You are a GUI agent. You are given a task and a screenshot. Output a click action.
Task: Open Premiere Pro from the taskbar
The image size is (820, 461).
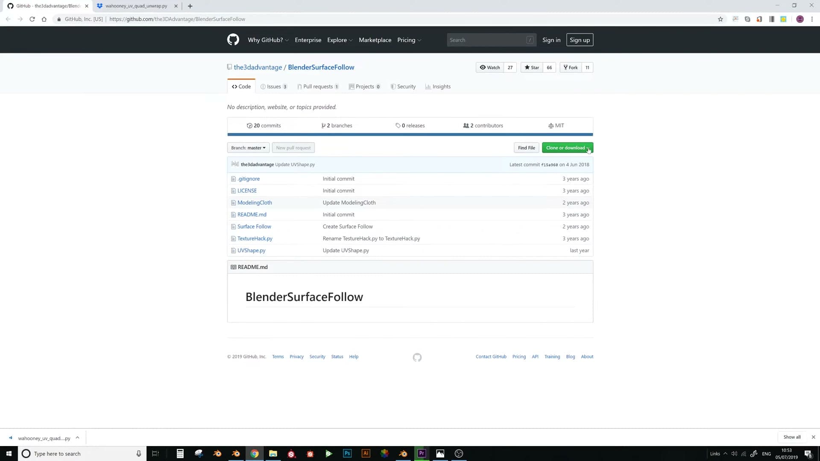click(x=422, y=453)
